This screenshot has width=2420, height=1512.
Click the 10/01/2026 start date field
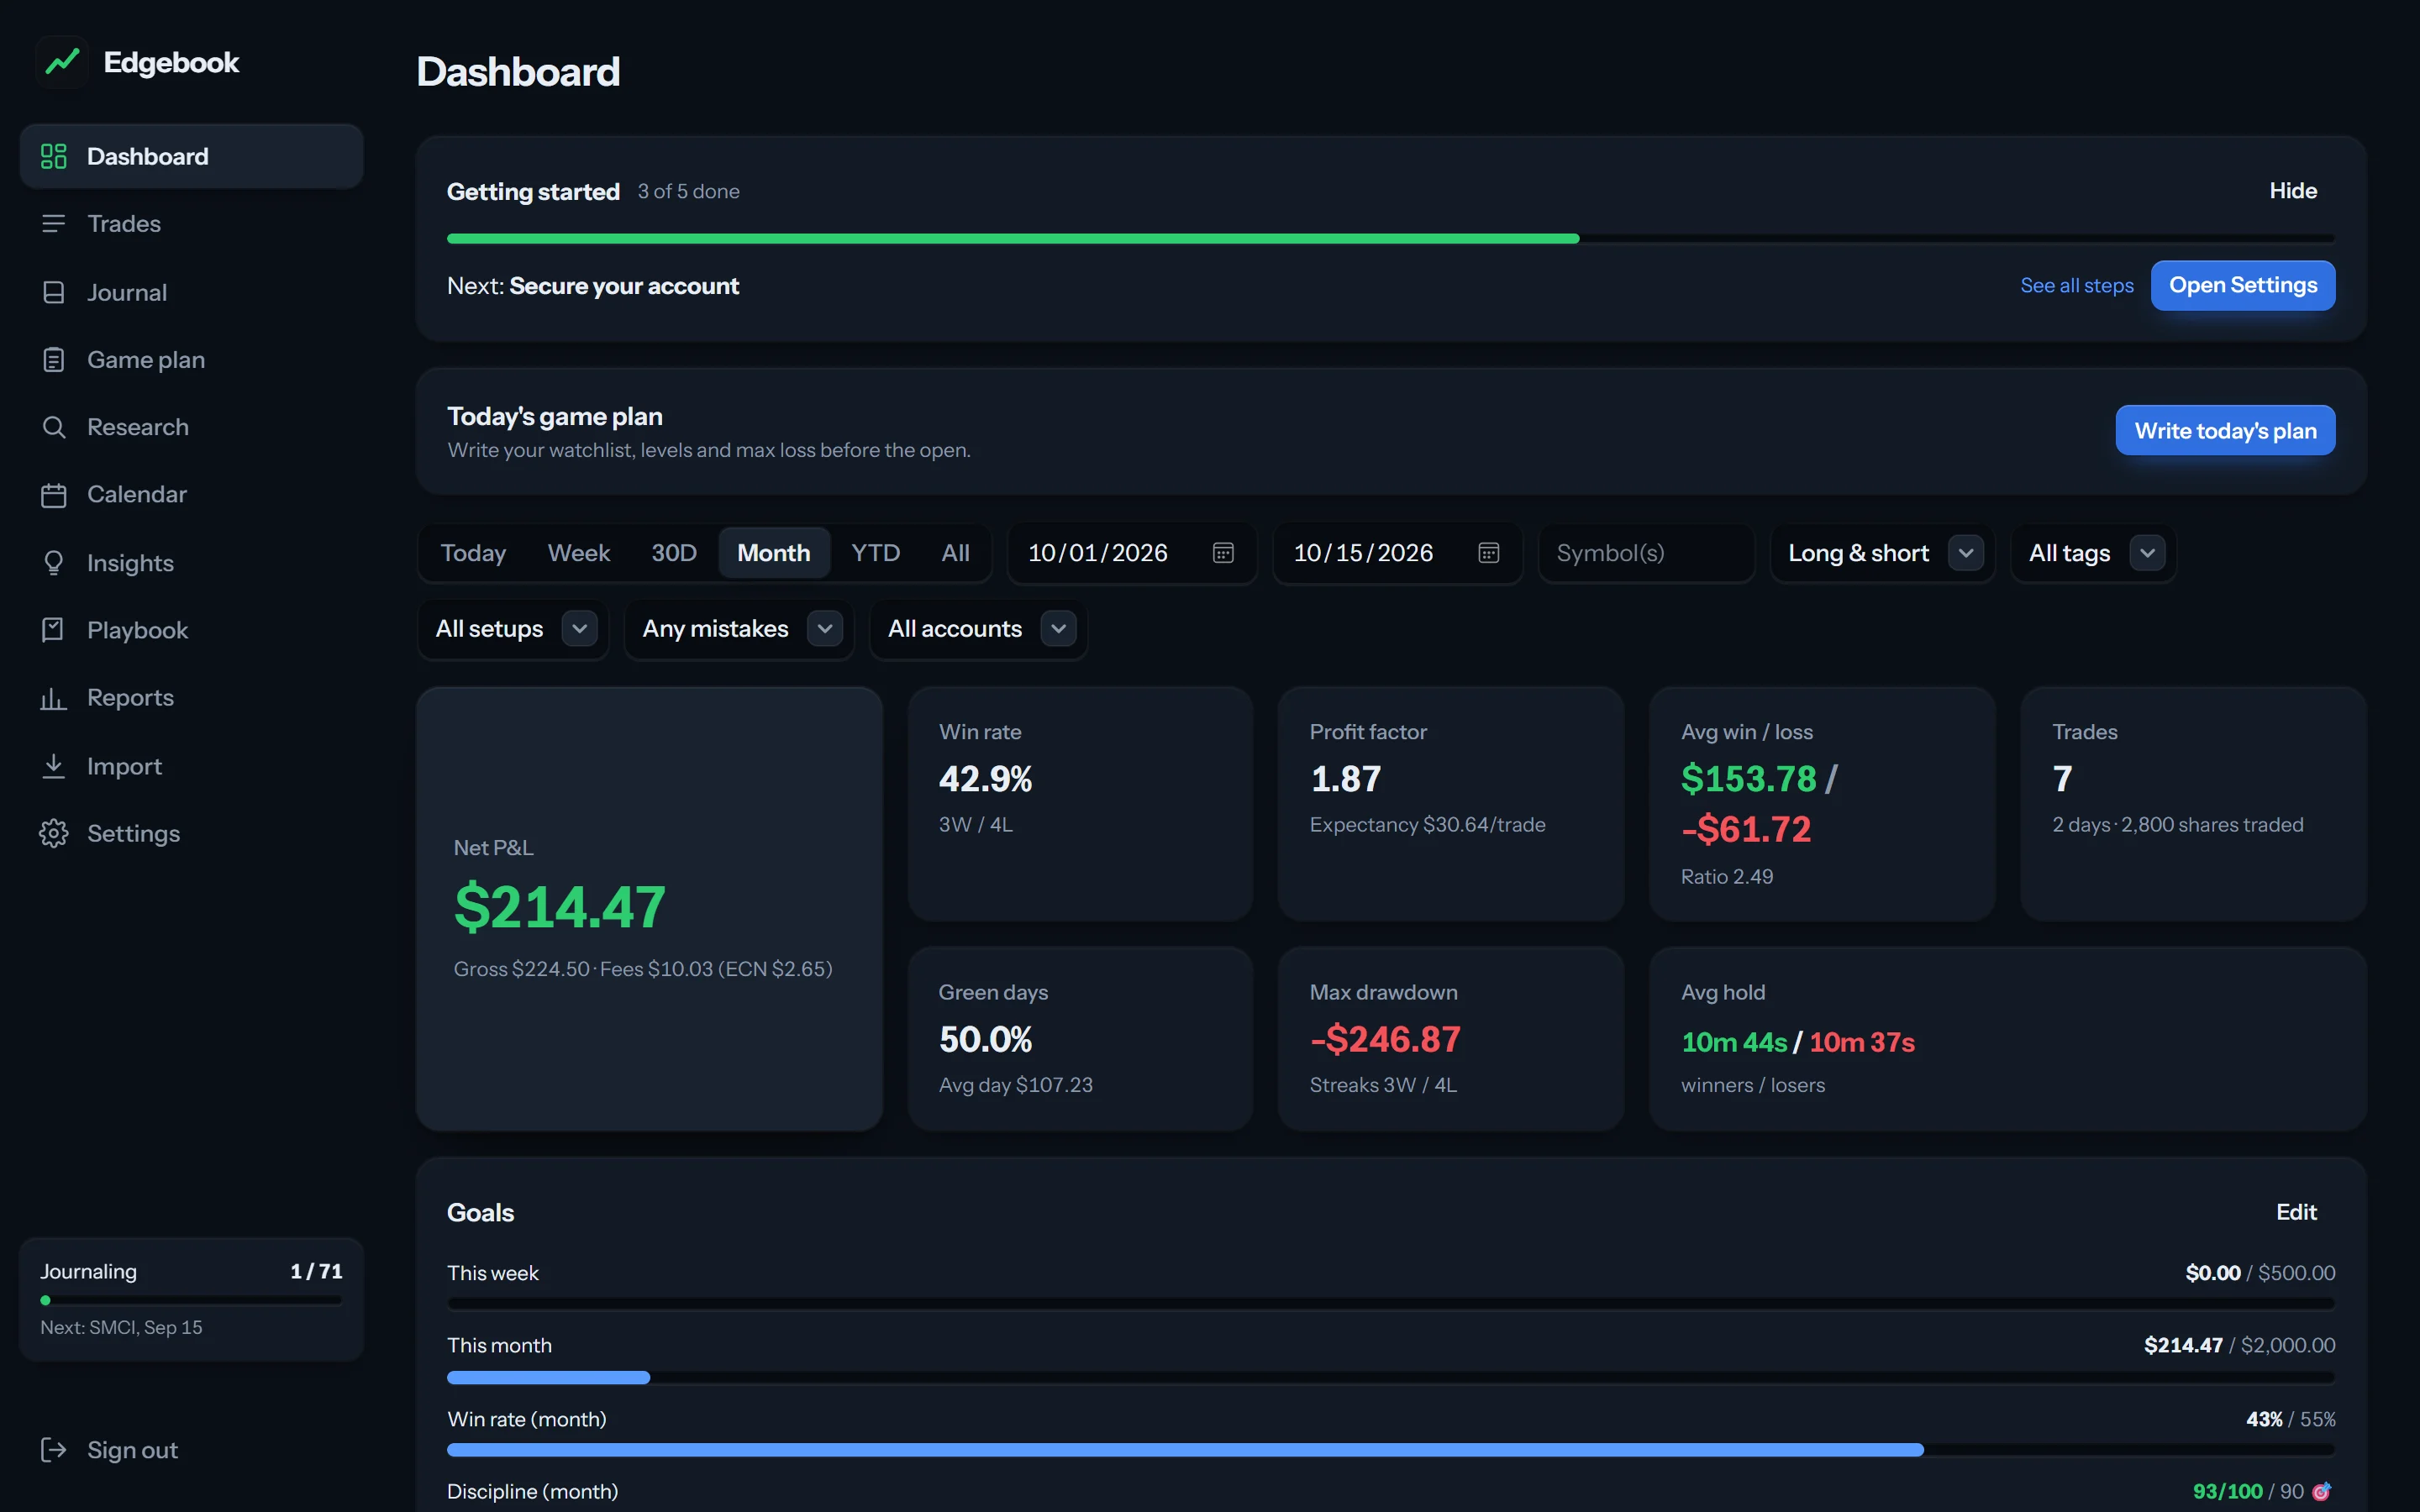1132,553
